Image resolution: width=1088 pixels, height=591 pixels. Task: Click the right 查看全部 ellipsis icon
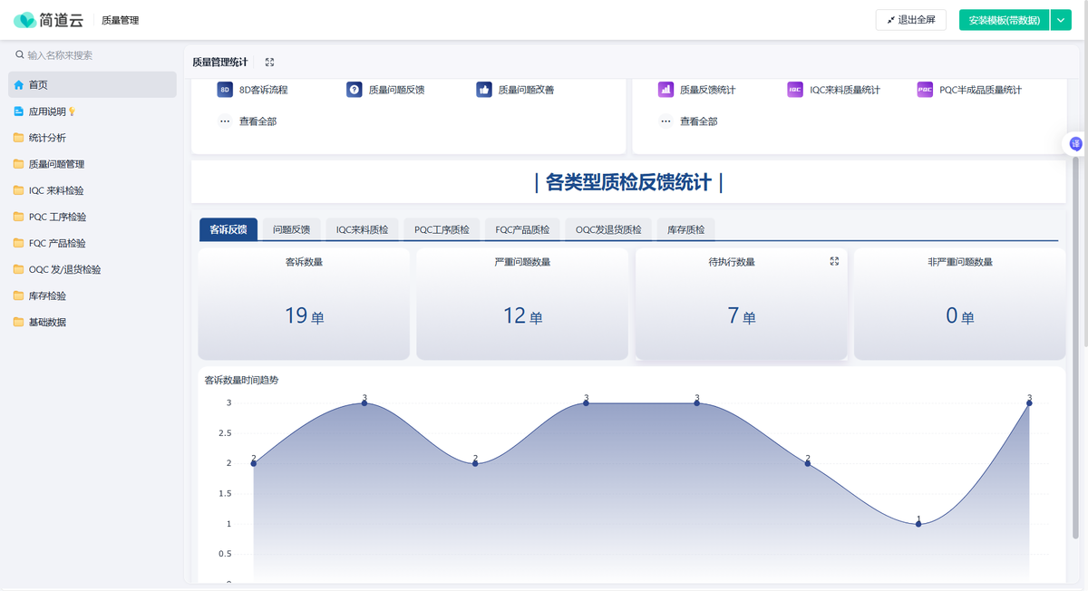click(x=665, y=121)
